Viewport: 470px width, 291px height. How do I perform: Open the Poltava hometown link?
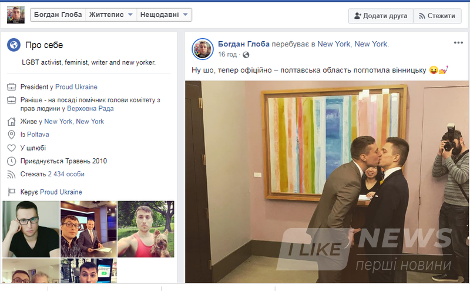point(38,135)
